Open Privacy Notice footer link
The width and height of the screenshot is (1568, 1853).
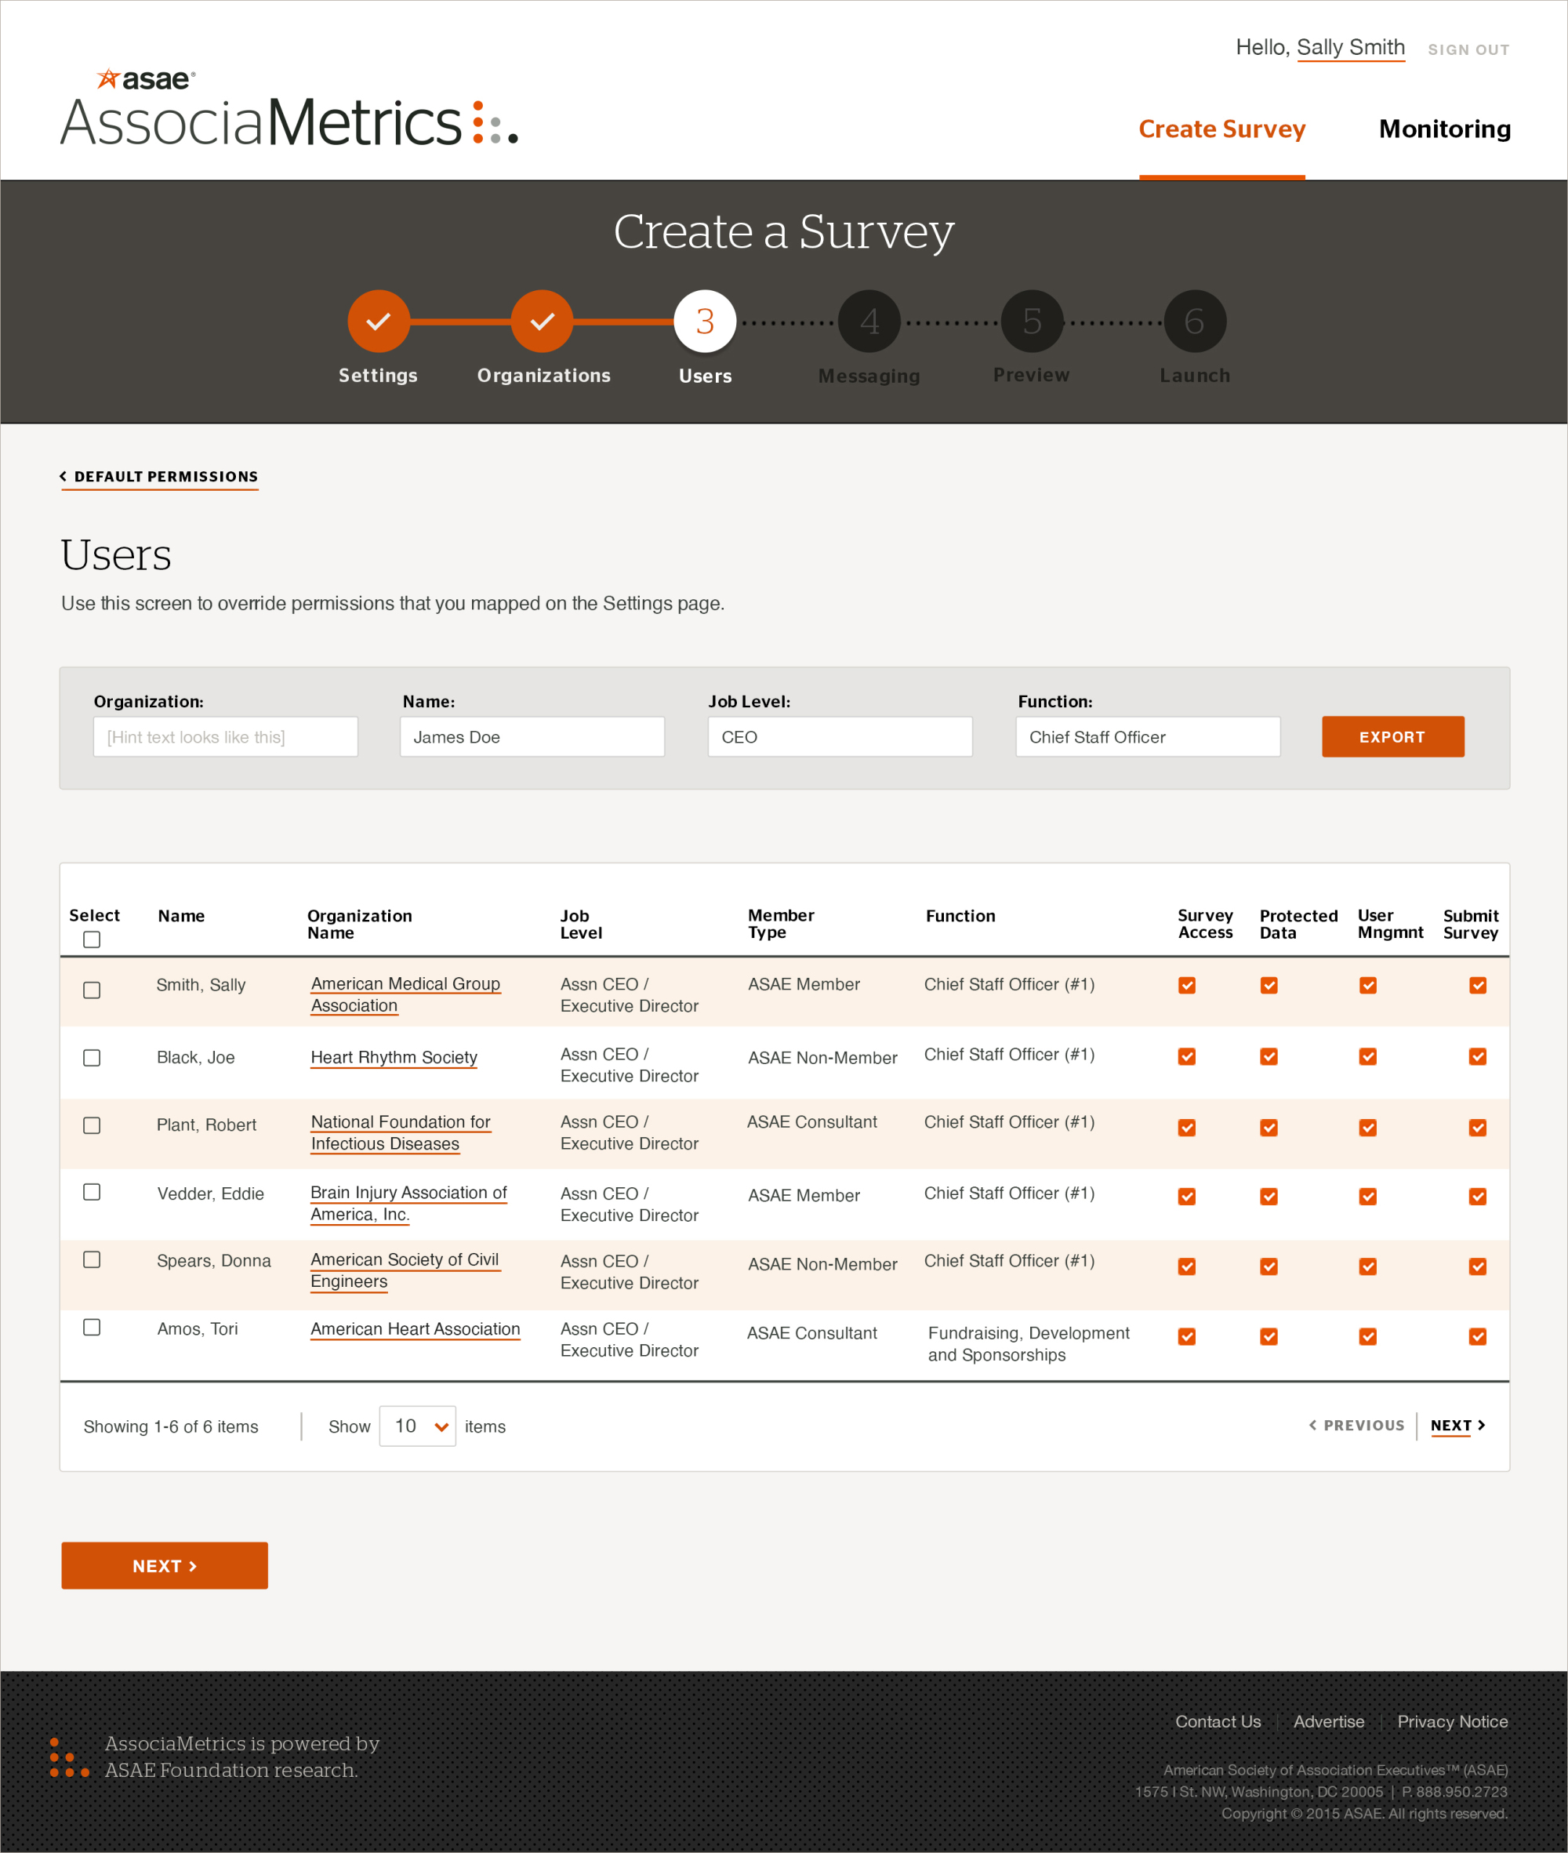pyautogui.click(x=1453, y=1721)
